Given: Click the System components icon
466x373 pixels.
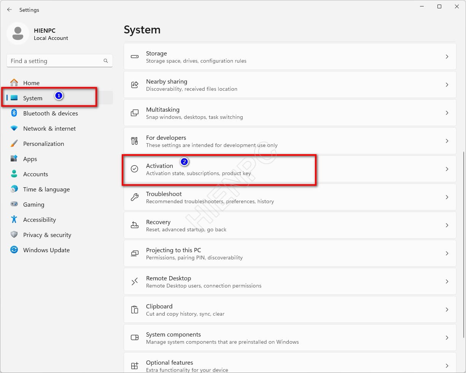Looking at the screenshot, I should click(x=135, y=338).
